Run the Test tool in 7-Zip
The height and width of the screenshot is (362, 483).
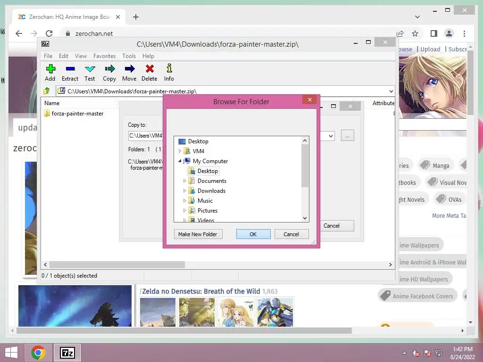pos(90,73)
